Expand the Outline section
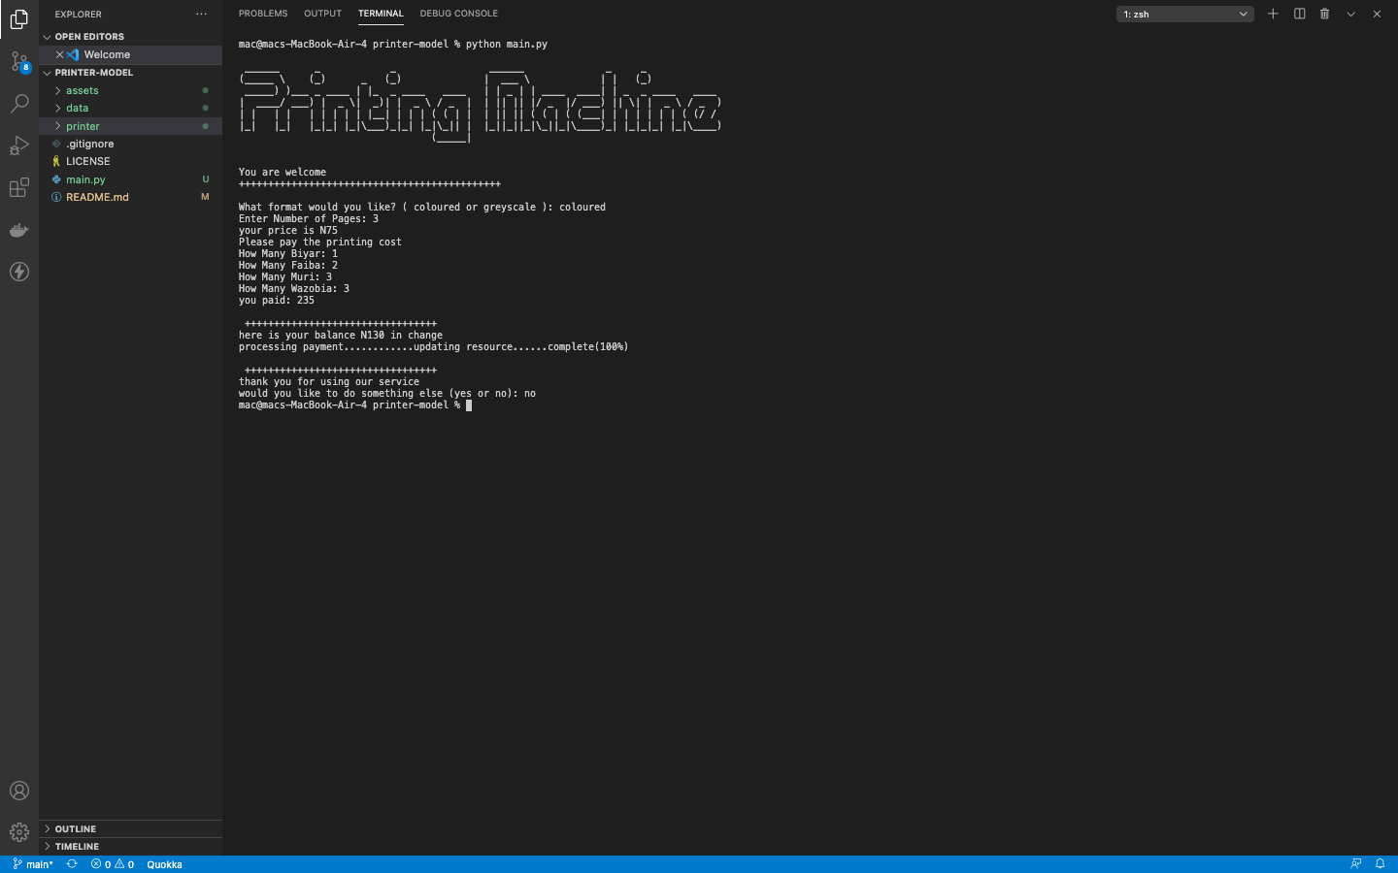1398x873 pixels. tap(130, 829)
